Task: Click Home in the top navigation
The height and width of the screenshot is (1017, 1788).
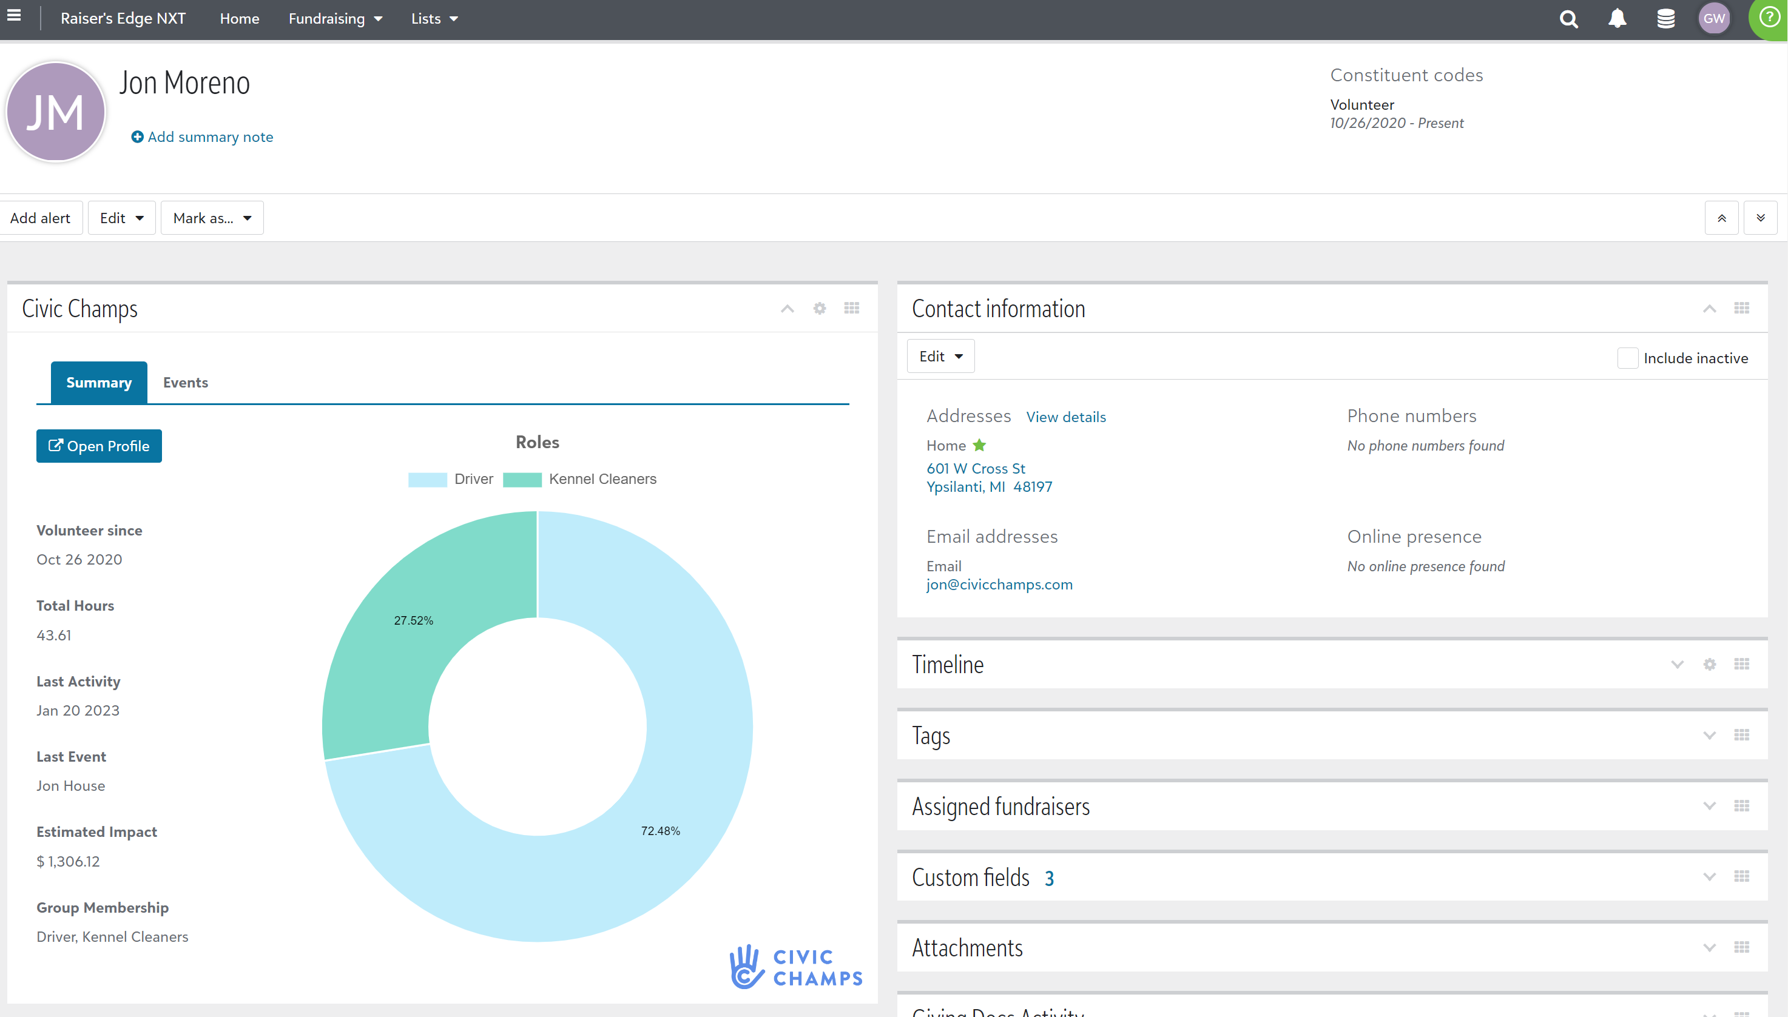Action: (239, 19)
